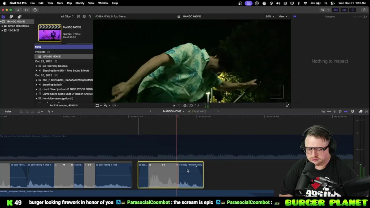This screenshot has width=370, height=208.
Task: Open the Edit menu
Action: (41, 3)
